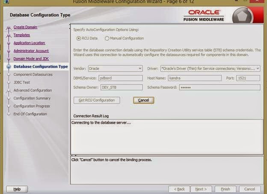Select Database Configuration Type in sidebar
Screen dimensions: 267x194
pos(41,67)
